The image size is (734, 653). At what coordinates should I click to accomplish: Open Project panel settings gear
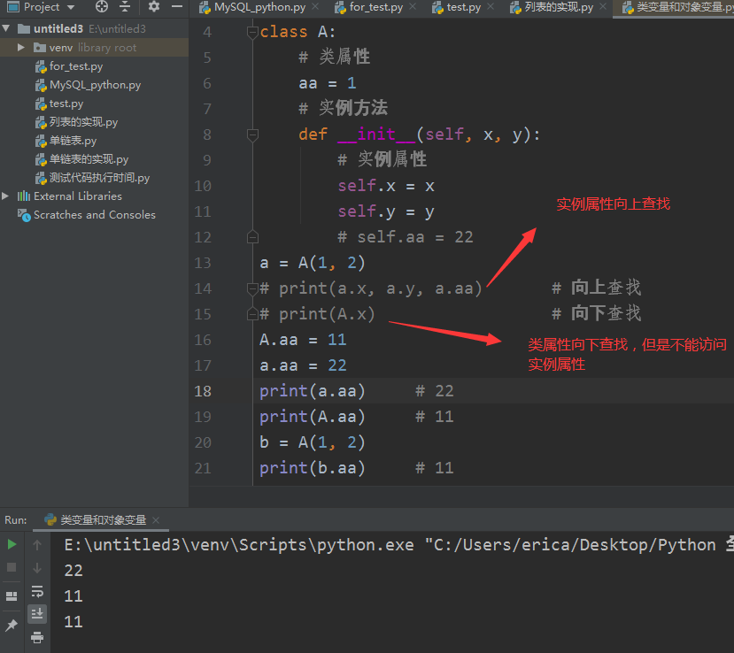coord(153,6)
